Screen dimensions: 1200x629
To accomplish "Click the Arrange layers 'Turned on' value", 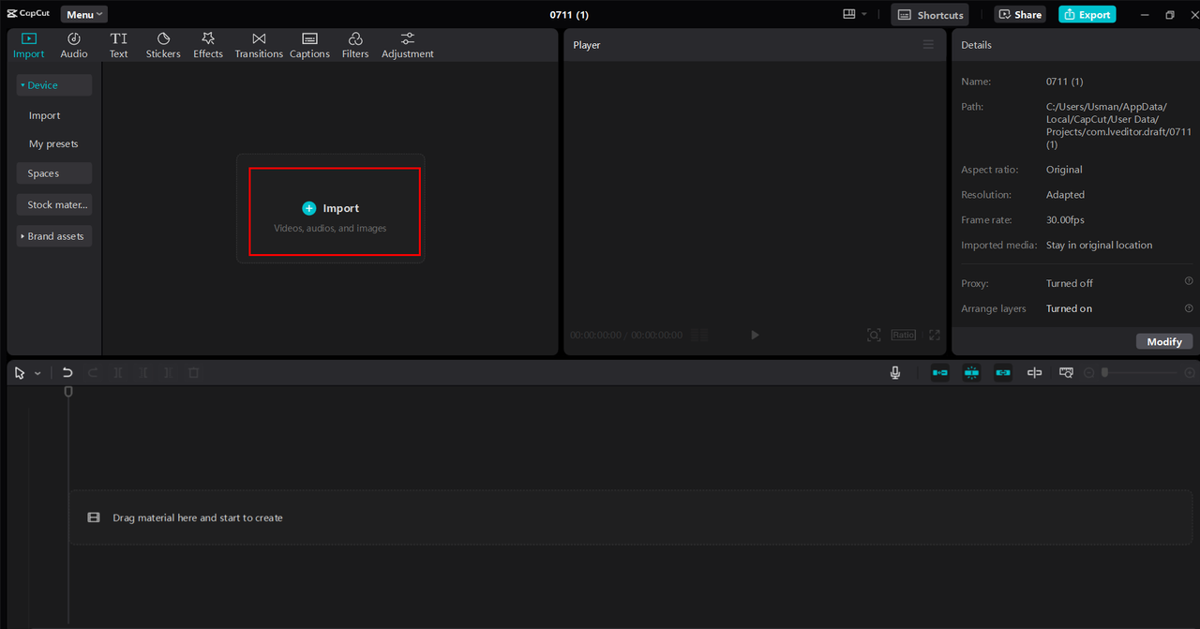I will click(1069, 308).
